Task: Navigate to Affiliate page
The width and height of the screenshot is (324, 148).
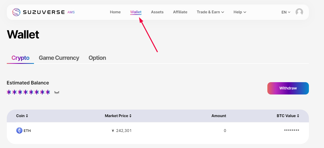Action: [180, 12]
